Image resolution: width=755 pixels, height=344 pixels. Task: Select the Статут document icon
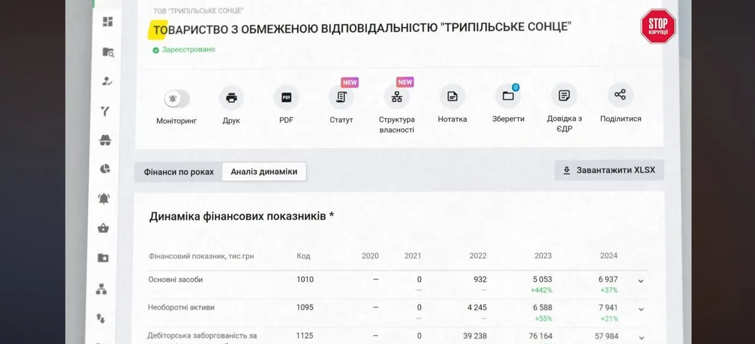(341, 96)
